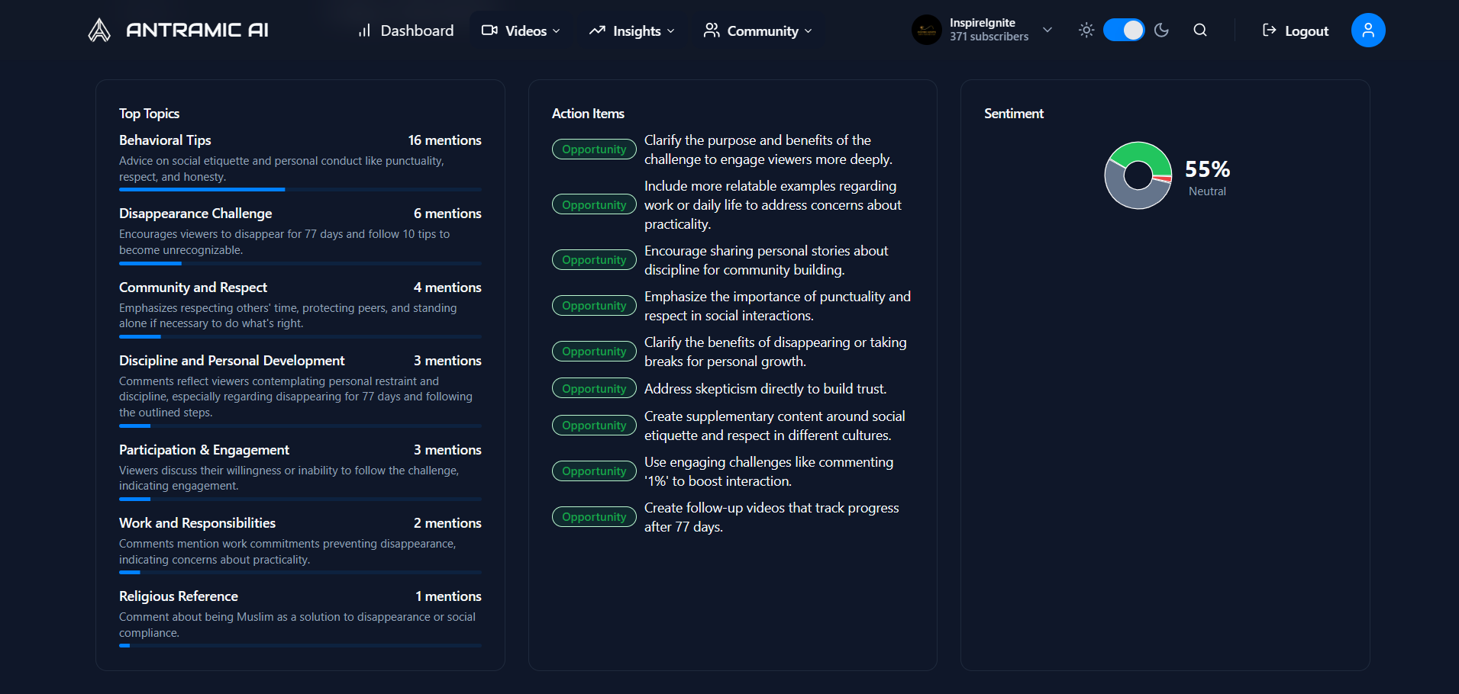Viewport: 1459px width, 694px height.
Task: Click the Opportunity tag beside 'Address skepticism'
Action: pyautogui.click(x=594, y=389)
